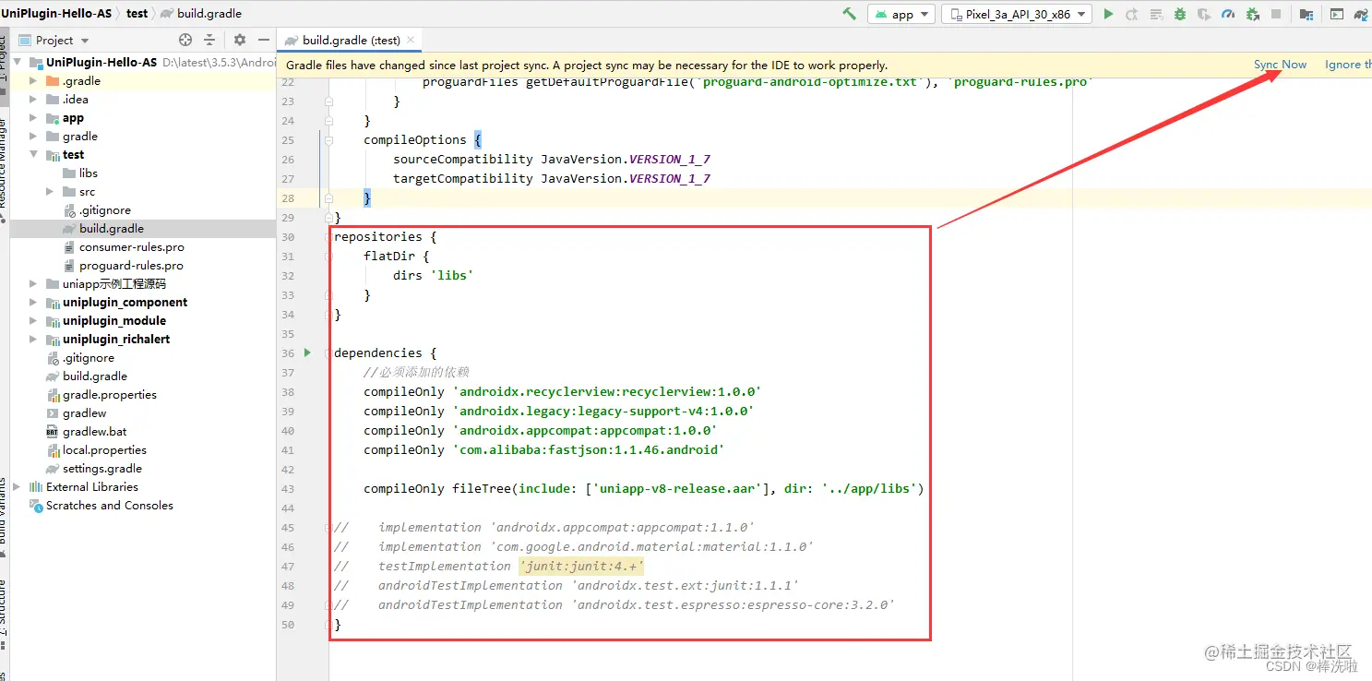Open the app run configuration dropdown
Viewport: 1372px width, 681px height.
(901, 14)
